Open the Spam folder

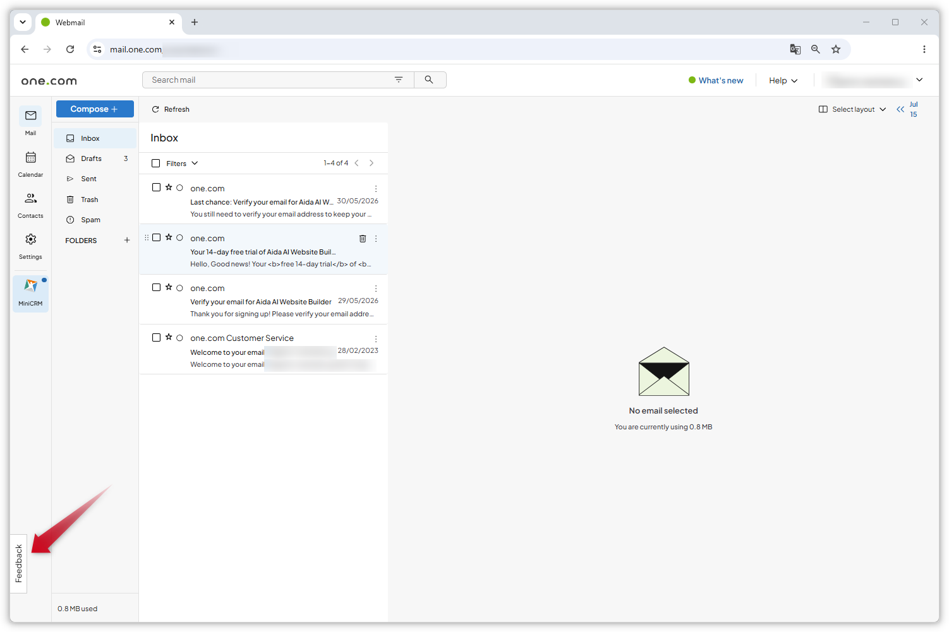tap(95, 220)
